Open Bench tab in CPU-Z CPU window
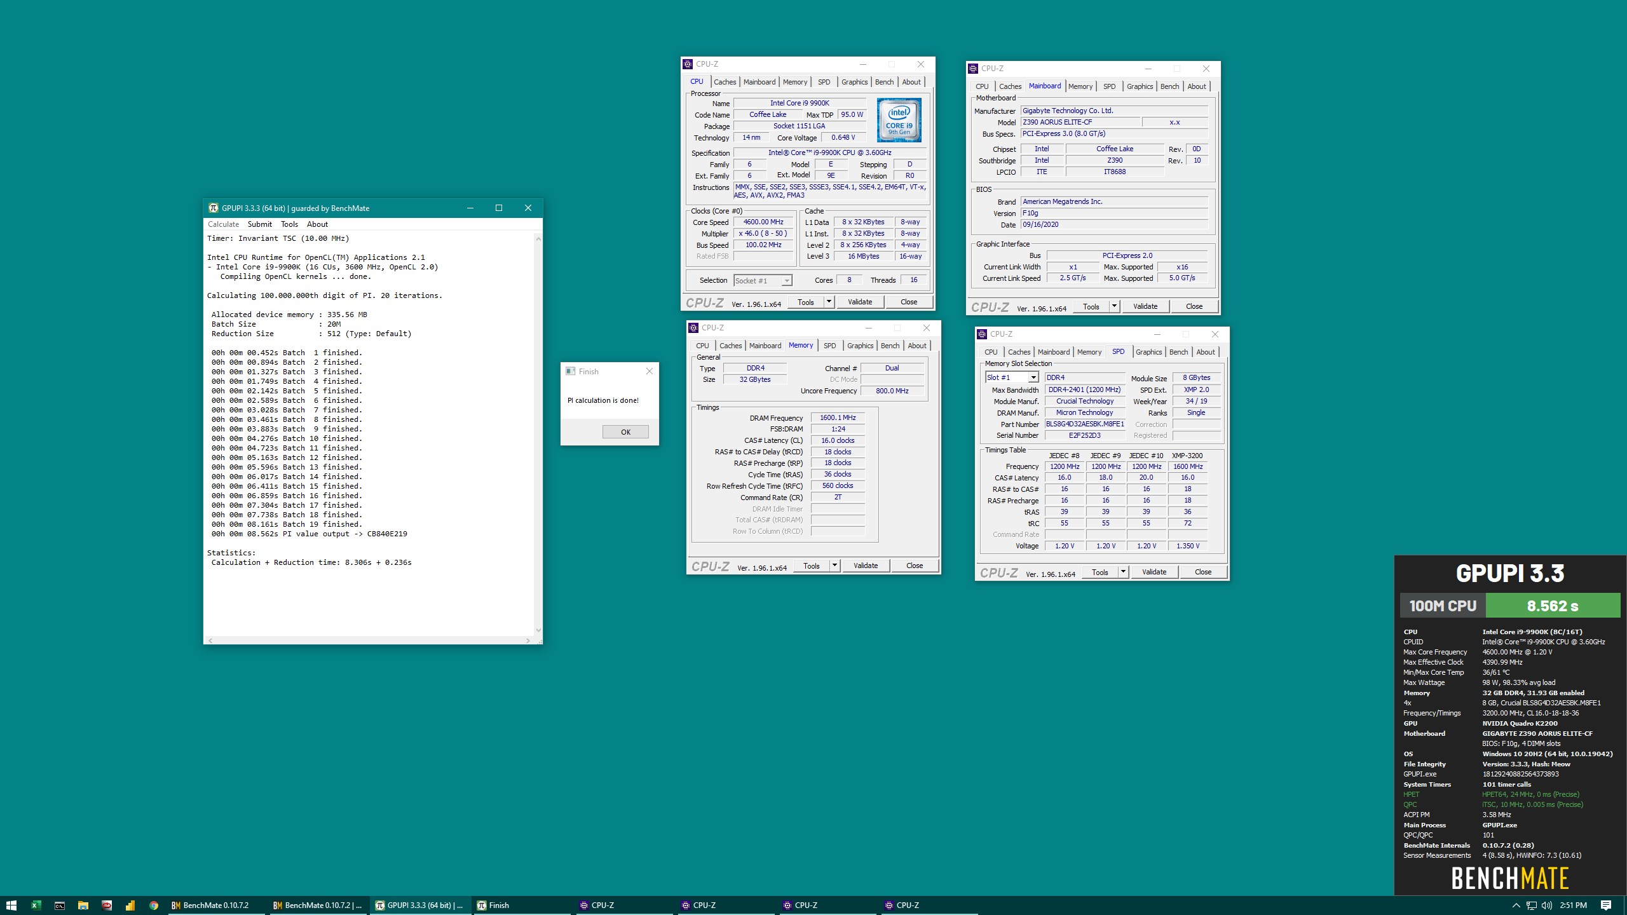Image resolution: width=1627 pixels, height=915 pixels. (x=884, y=82)
